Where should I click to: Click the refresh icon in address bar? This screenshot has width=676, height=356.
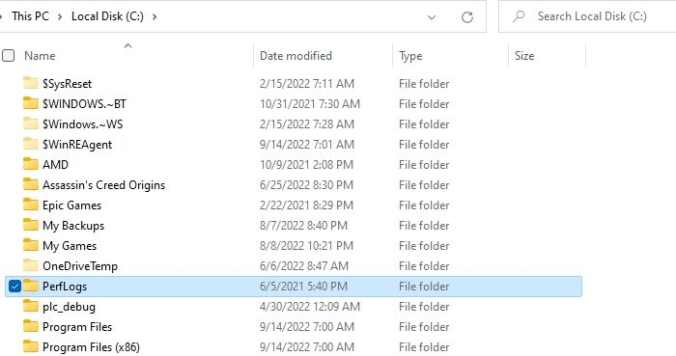coord(467,17)
